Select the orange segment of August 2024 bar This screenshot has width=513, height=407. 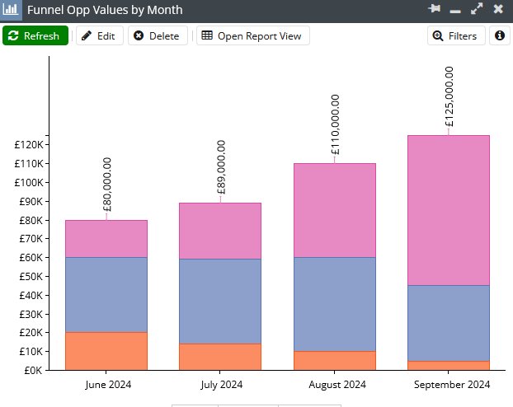point(335,361)
